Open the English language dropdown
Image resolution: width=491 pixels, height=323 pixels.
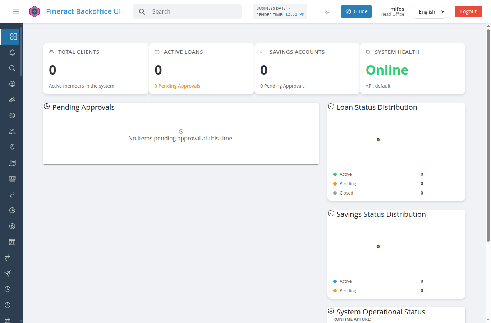point(430,11)
